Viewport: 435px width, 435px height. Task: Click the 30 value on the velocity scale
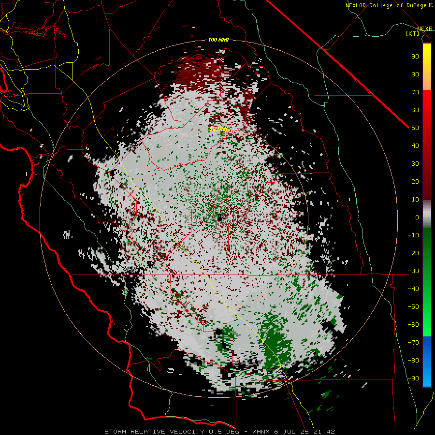point(415,164)
